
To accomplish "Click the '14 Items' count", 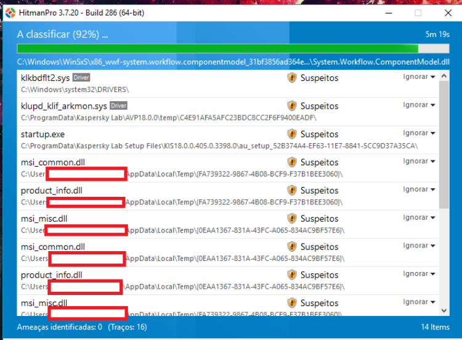I will [x=435, y=327].
